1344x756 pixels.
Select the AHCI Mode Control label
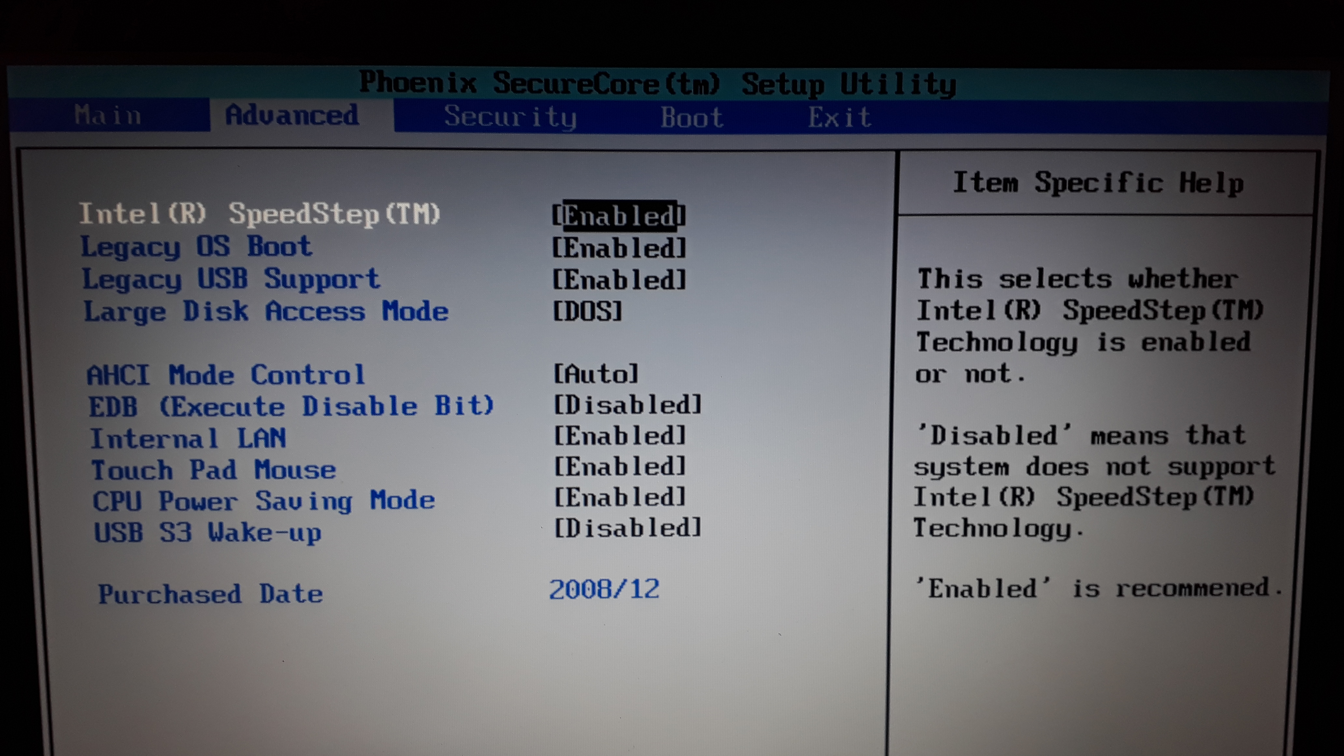[x=226, y=375]
